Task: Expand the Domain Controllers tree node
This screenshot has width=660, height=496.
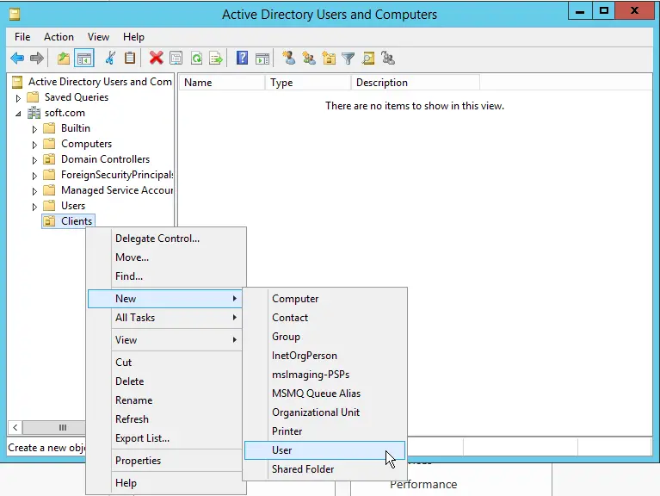Action: pyautogui.click(x=35, y=160)
